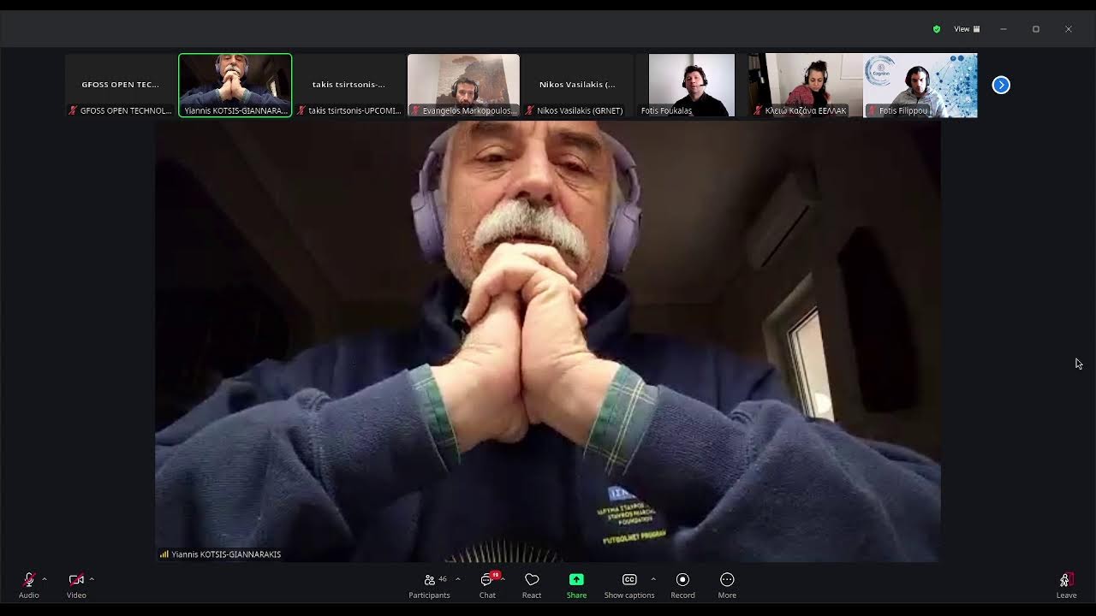Select Evangelos Markopoulos video thumbnail
The width and height of the screenshot is (1096, 616).
point(463,86)
